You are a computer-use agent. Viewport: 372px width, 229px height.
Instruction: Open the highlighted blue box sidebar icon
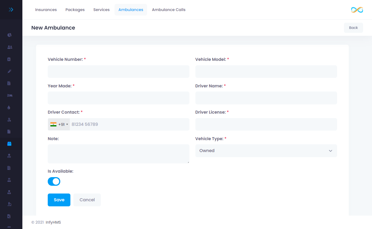point(9,144)
